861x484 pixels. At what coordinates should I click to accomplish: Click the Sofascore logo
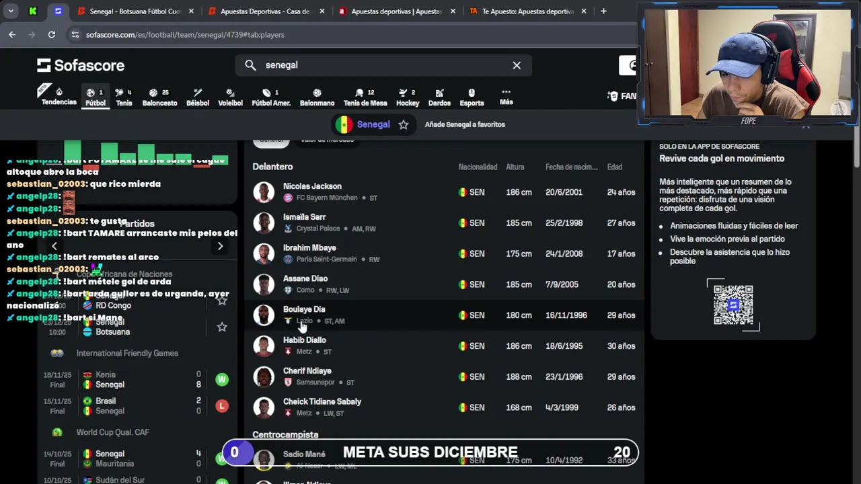click(x=81, y=65)
